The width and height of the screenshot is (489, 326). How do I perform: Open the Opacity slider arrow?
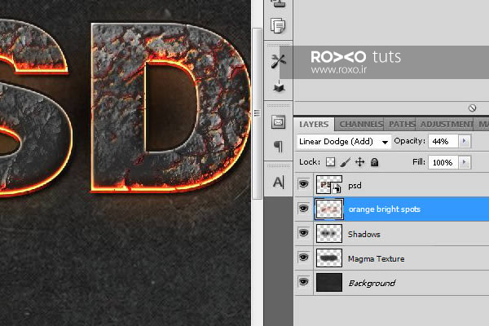click(464, 141)
